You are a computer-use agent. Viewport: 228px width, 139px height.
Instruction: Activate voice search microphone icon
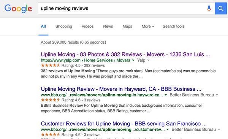(x=209, y=8)
